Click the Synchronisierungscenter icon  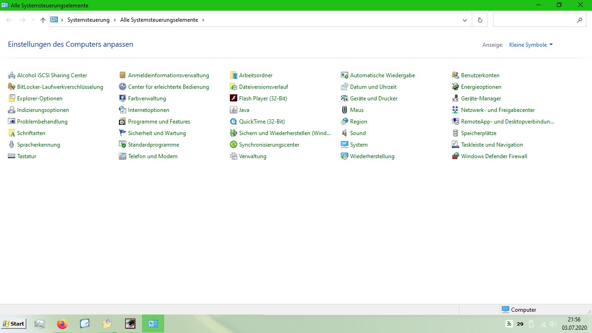[234, 145]
